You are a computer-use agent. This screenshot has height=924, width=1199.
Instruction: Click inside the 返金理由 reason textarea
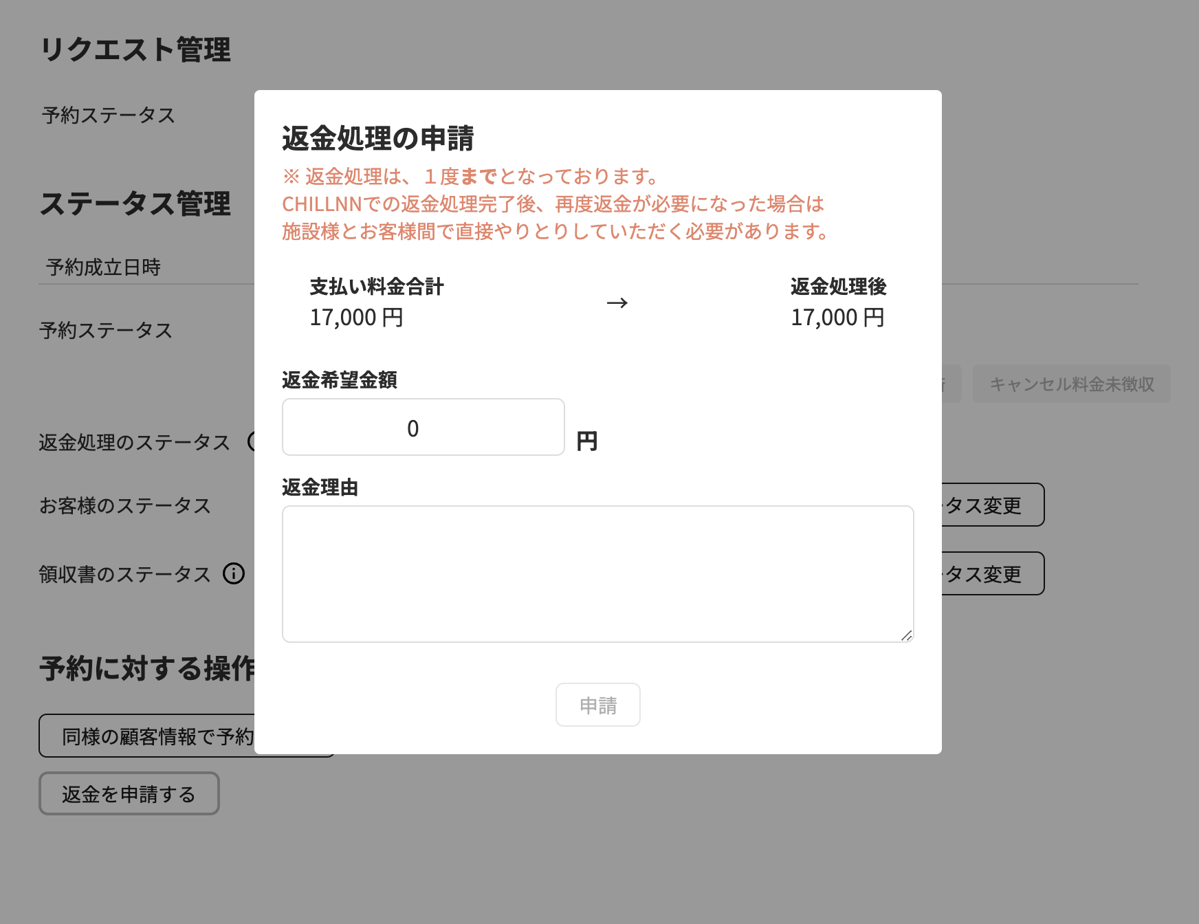(597, 573)
